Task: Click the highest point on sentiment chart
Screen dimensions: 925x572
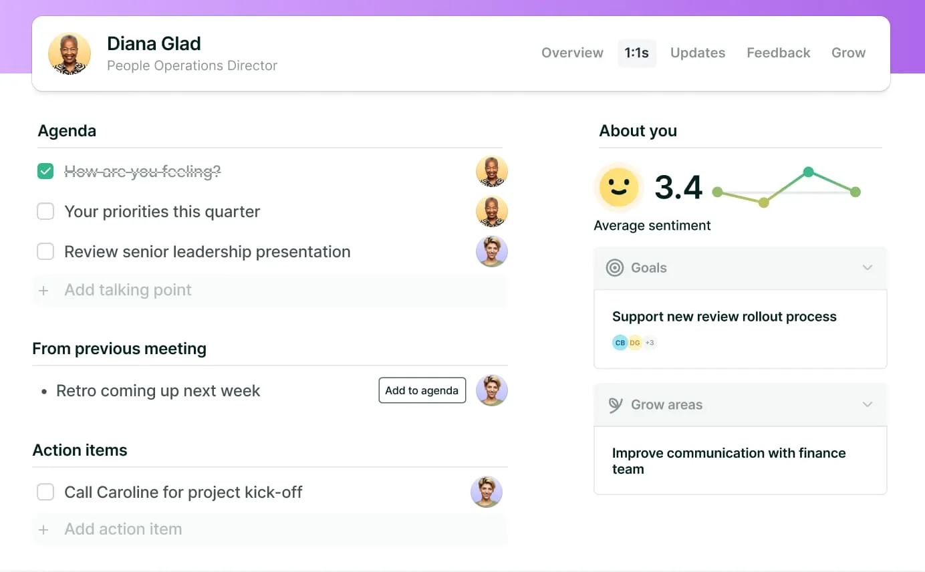Action: point(809,172)
